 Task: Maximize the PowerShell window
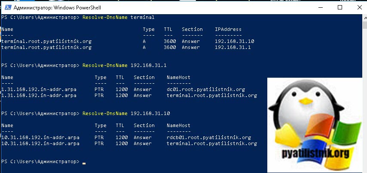point(340,7)
